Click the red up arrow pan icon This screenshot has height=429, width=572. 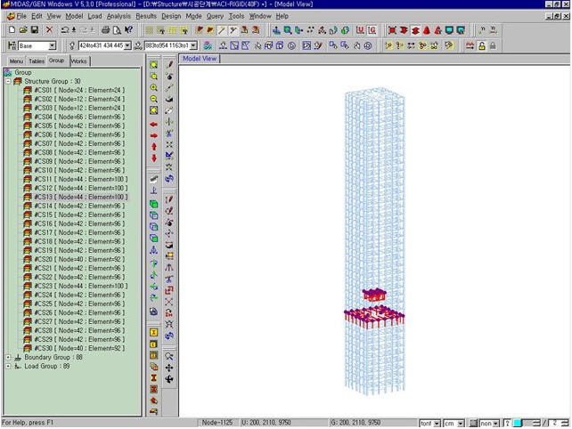[x=154, y=146]
